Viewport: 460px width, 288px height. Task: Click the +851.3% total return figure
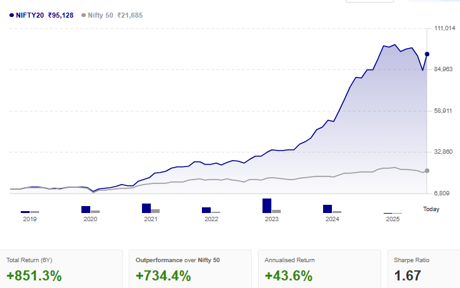(x=34, y=275)
